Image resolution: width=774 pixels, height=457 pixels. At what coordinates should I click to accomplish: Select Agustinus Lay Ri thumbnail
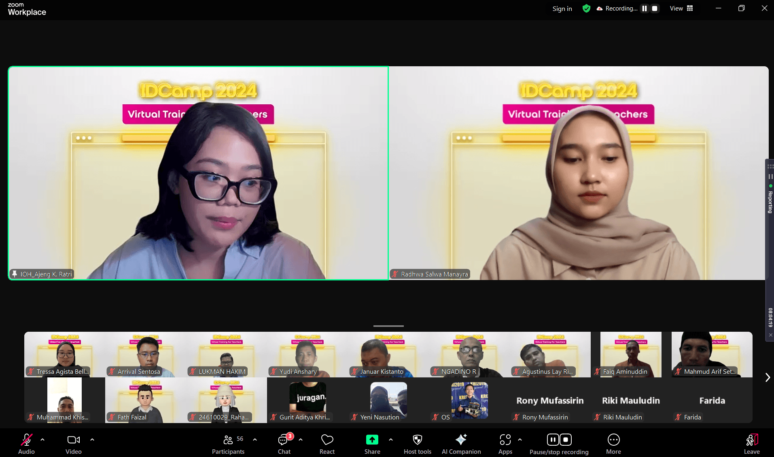click(550, 354)
